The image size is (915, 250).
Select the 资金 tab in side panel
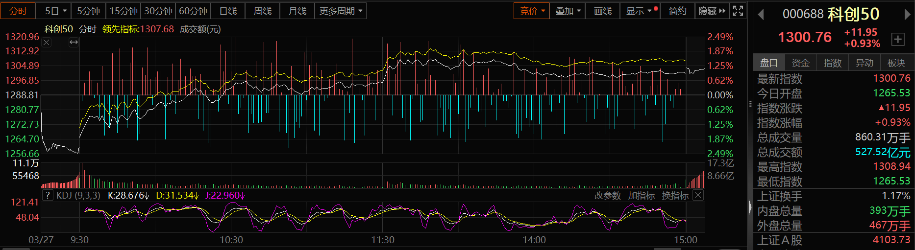point(800,63)
